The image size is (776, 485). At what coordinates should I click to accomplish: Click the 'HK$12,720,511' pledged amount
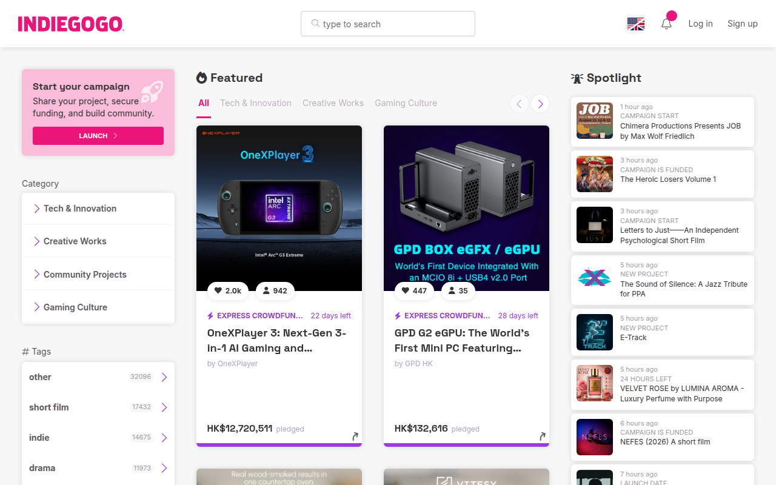pyautogui.click(x=239, y=429)
